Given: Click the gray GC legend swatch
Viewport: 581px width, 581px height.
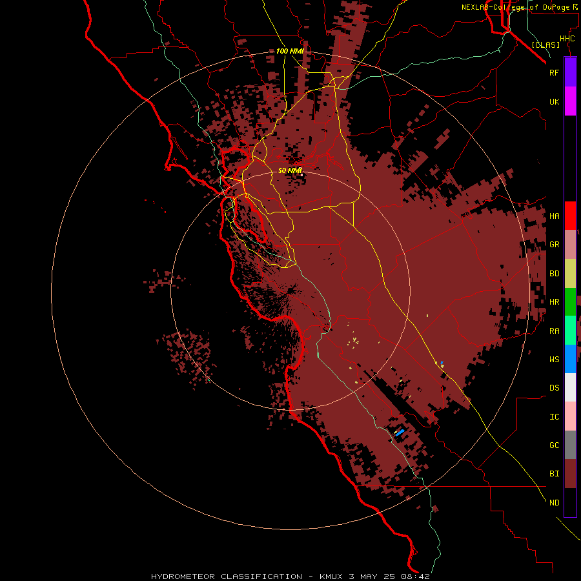Looking at the screenshot, I should click(x=570, y=445).
